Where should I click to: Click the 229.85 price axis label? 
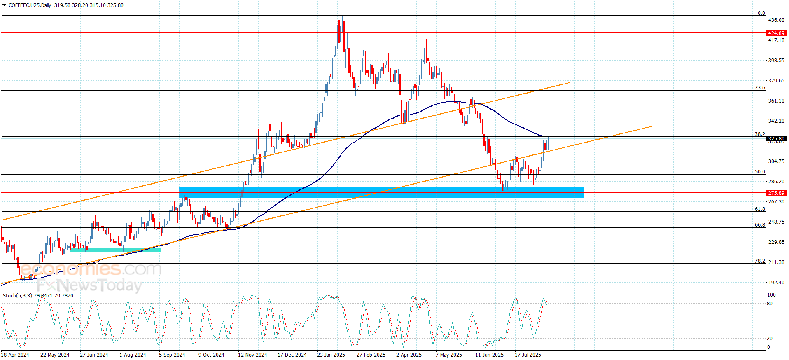[776, 242]
